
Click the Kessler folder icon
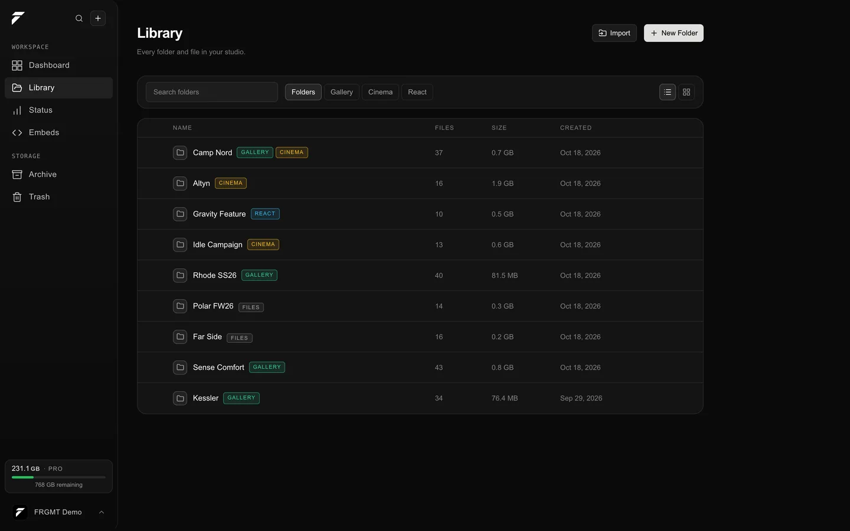coord(180,398)
